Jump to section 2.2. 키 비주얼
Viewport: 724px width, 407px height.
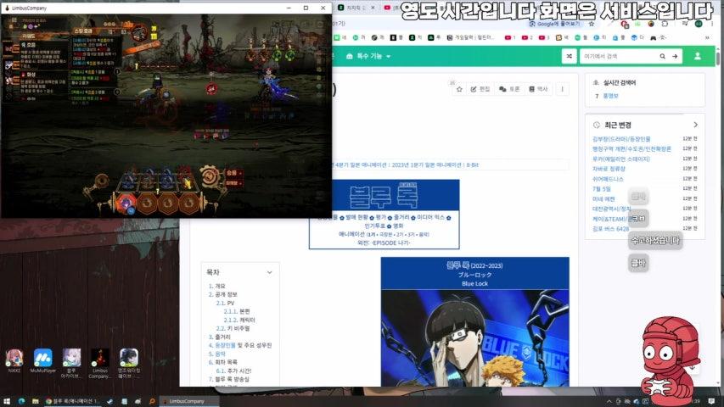(233, 328)
